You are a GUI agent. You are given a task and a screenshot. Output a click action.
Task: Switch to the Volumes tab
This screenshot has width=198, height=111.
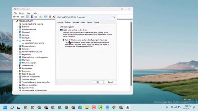(x=75, y=23)
